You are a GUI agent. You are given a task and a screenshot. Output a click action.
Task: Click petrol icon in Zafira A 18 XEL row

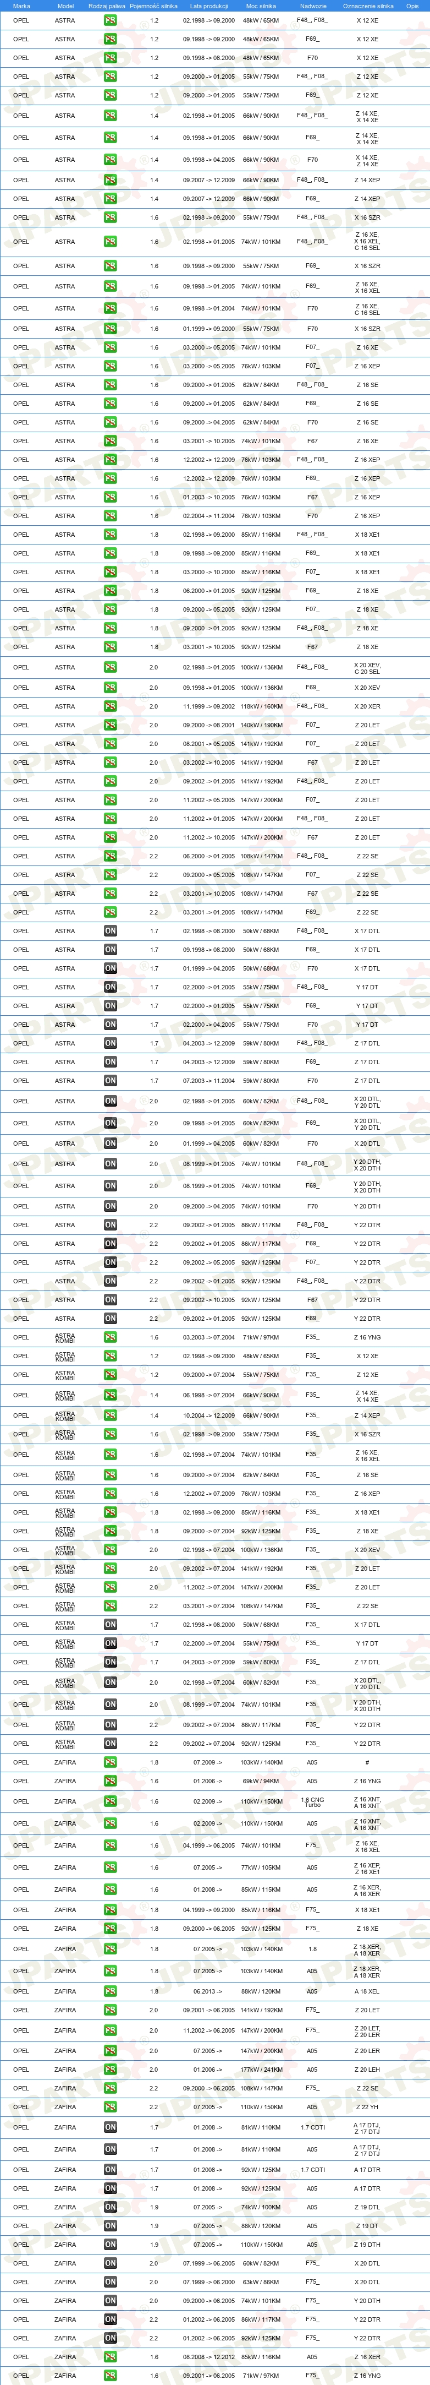[x=110, y=1991]
